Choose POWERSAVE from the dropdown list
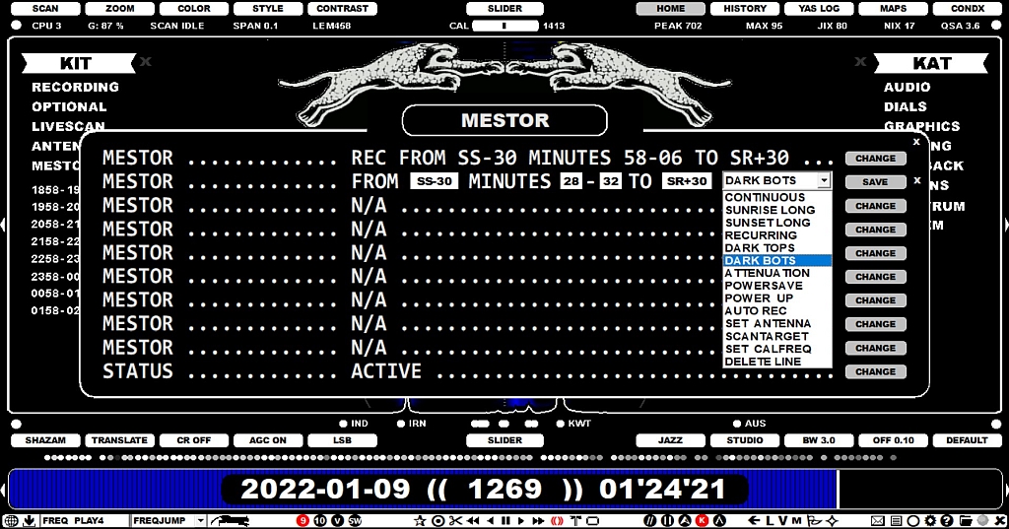 click(x=764, y=286)
